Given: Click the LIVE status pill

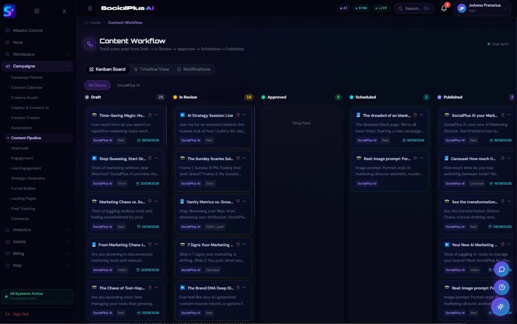Looking at the screenshot, I should pyautogui.click(x=381, y=8).
